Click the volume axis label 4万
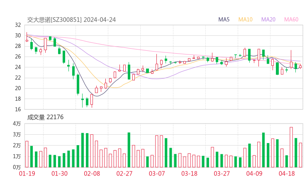 [x=17, y=124]
